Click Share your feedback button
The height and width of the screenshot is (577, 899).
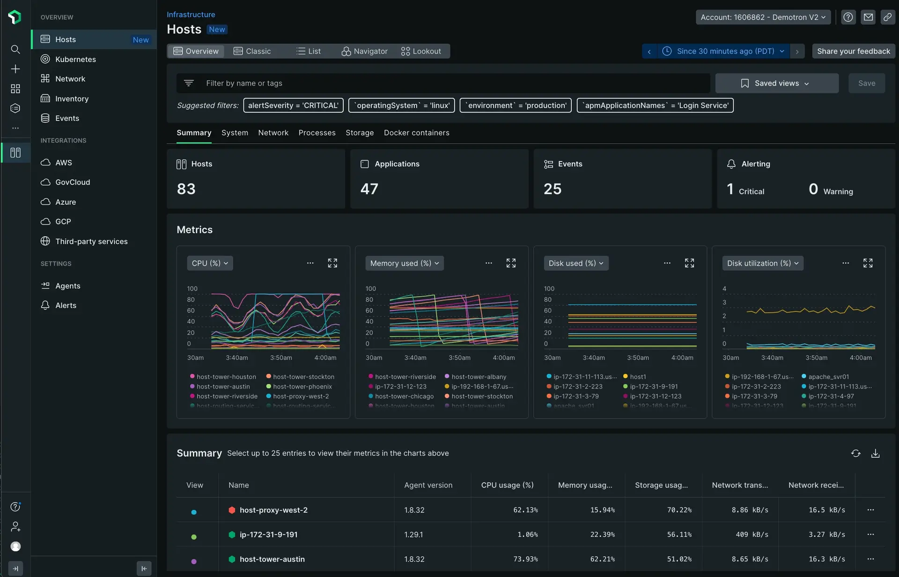[x=853, y=51]
